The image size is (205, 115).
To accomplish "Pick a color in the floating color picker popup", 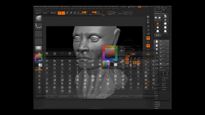I will (x=110, y=53).
